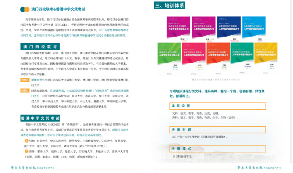The image size is (293, 173).
Task: Click the orange 优势2 label
Action: coord(25,90)
